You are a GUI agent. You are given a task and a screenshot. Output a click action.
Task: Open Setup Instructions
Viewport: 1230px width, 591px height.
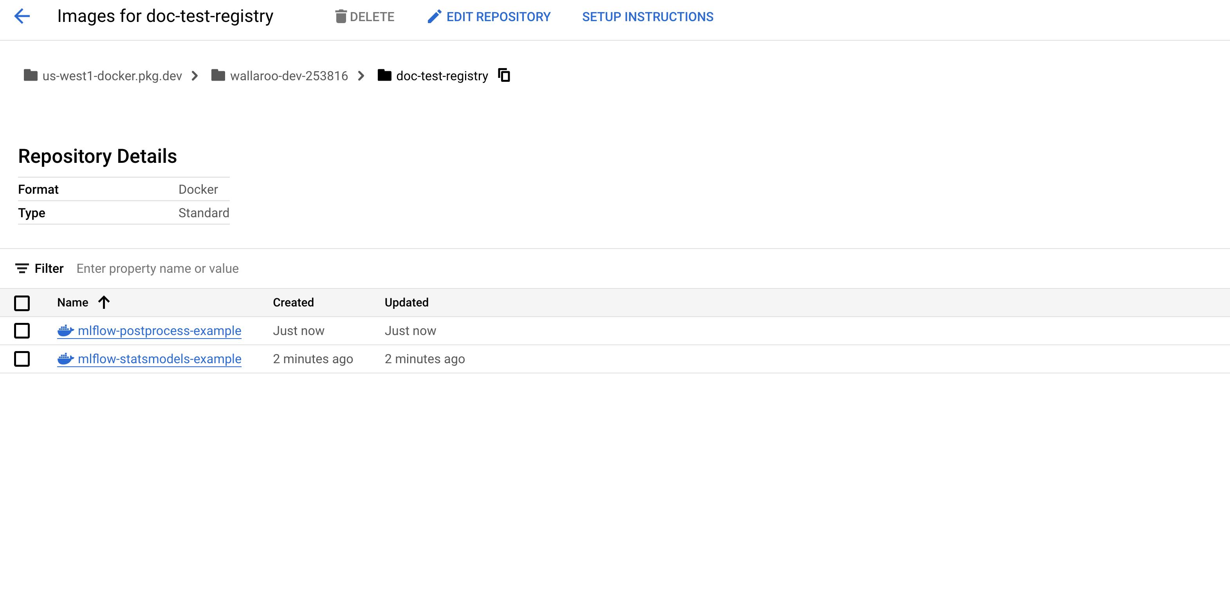click(647, 17)
